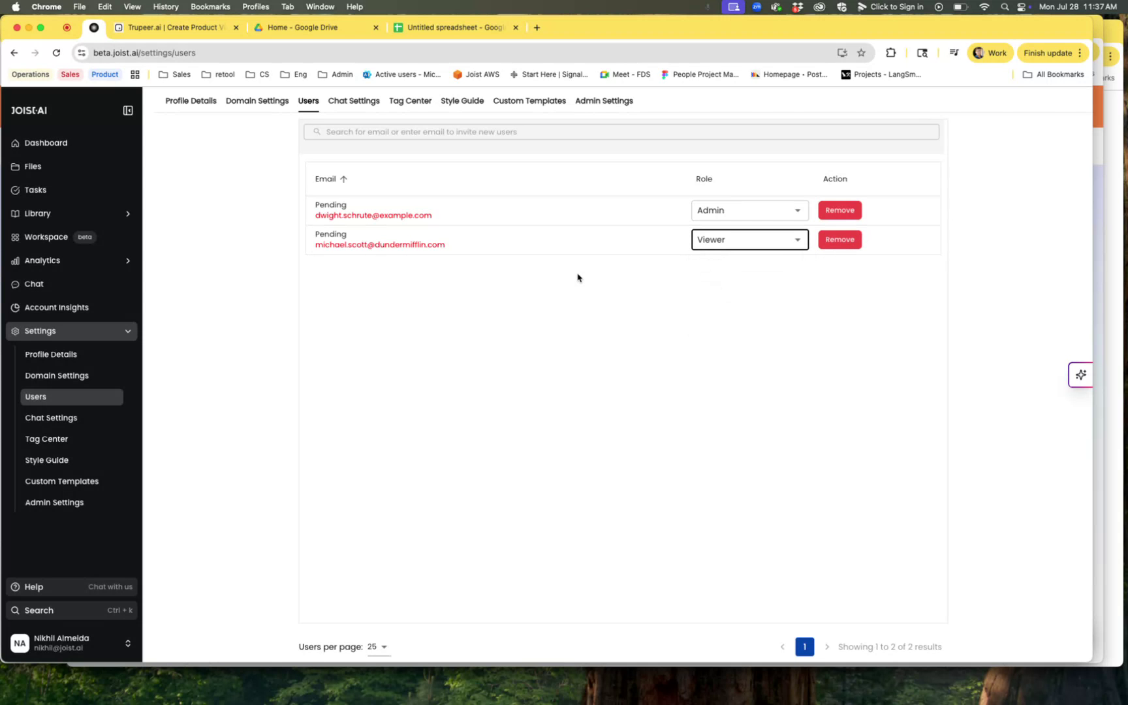
Task: Open the Dashboard from the sidebar
Action: 46,142
